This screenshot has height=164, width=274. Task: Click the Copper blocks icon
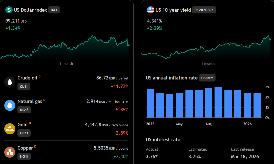pyautogui.click(x=10, y=152)
